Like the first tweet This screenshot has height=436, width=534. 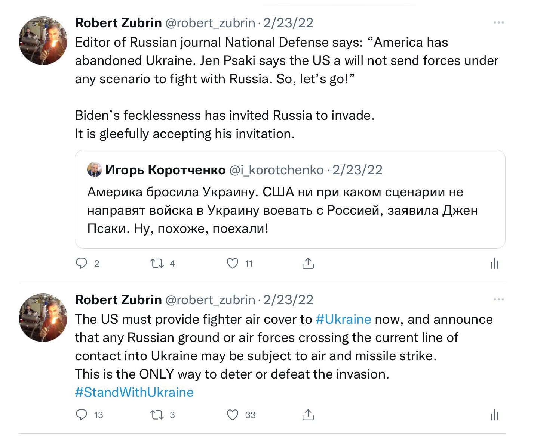tap(232, 263)
